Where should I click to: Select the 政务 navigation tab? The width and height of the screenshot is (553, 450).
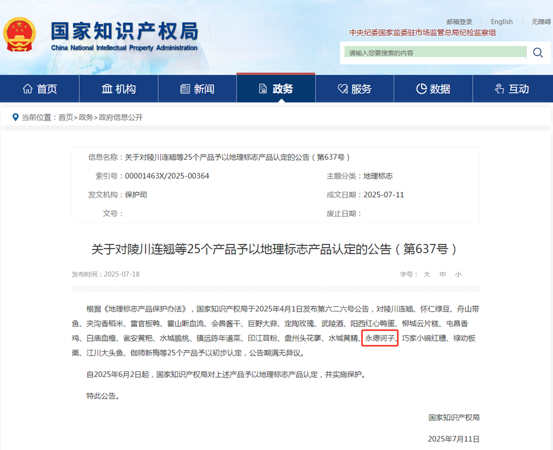276,88
